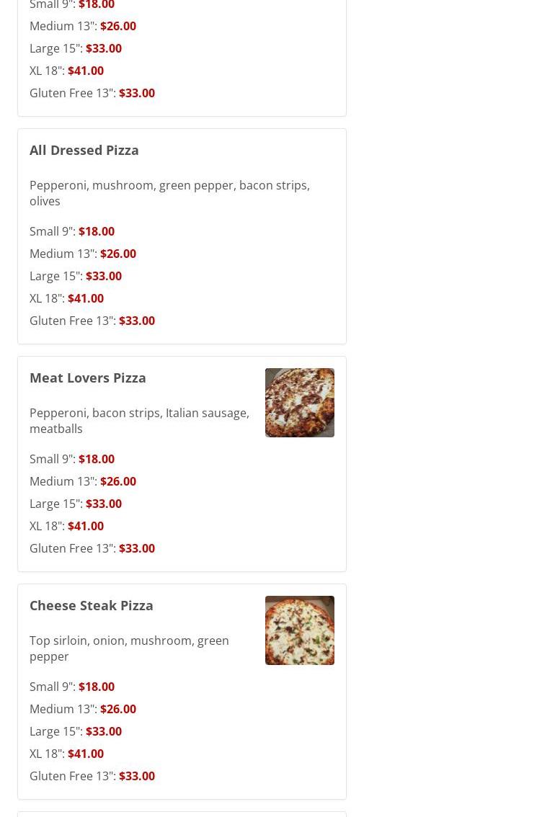Select All Dressed XL 18" $41.00 option
Image resolution: width=555 pixels, height=817 pixels.
click(66, 298)
